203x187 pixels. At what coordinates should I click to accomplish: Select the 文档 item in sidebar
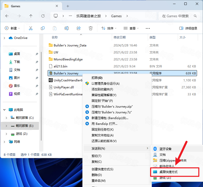pos(17,70)
